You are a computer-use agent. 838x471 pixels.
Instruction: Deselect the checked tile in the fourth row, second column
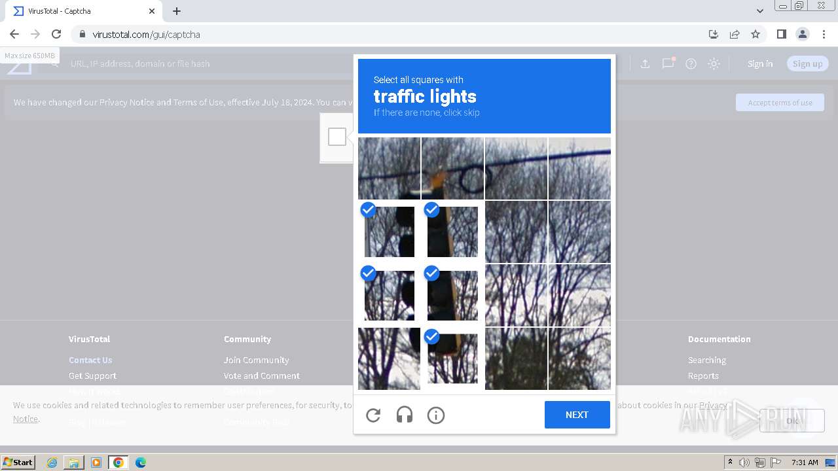point(452,358)
